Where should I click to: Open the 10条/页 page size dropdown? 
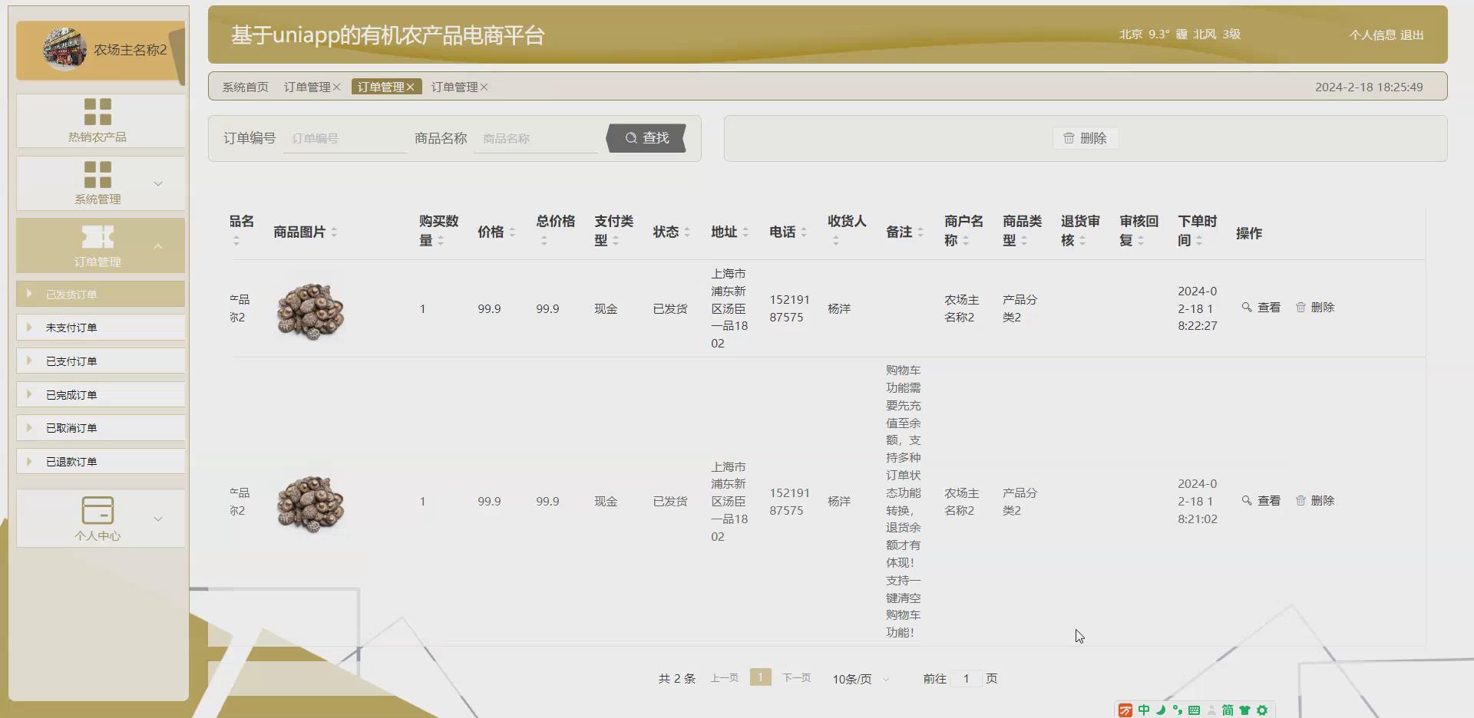click(x=861, y=679)
